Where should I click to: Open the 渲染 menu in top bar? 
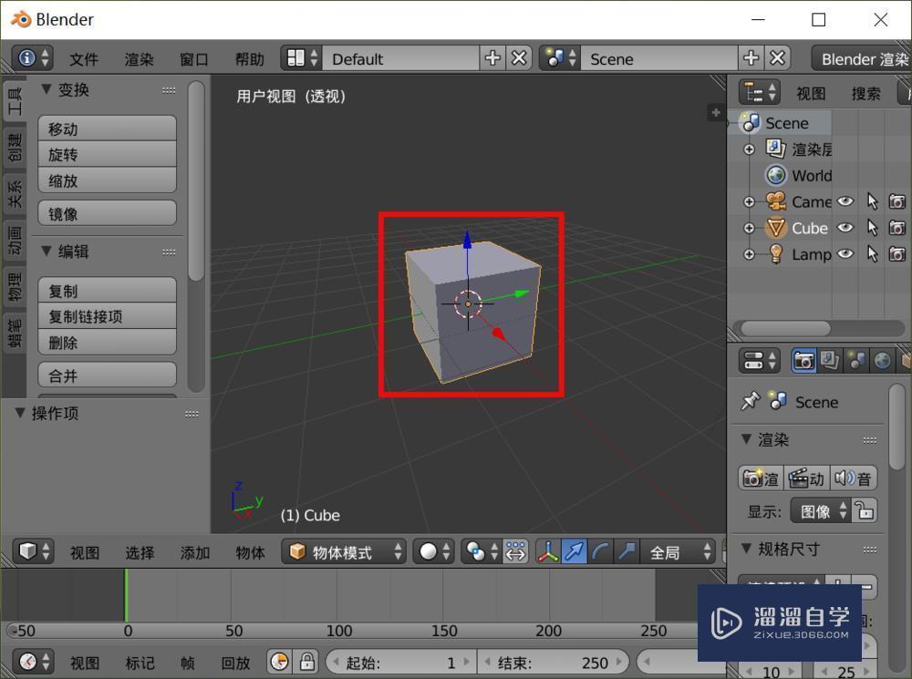139,59
